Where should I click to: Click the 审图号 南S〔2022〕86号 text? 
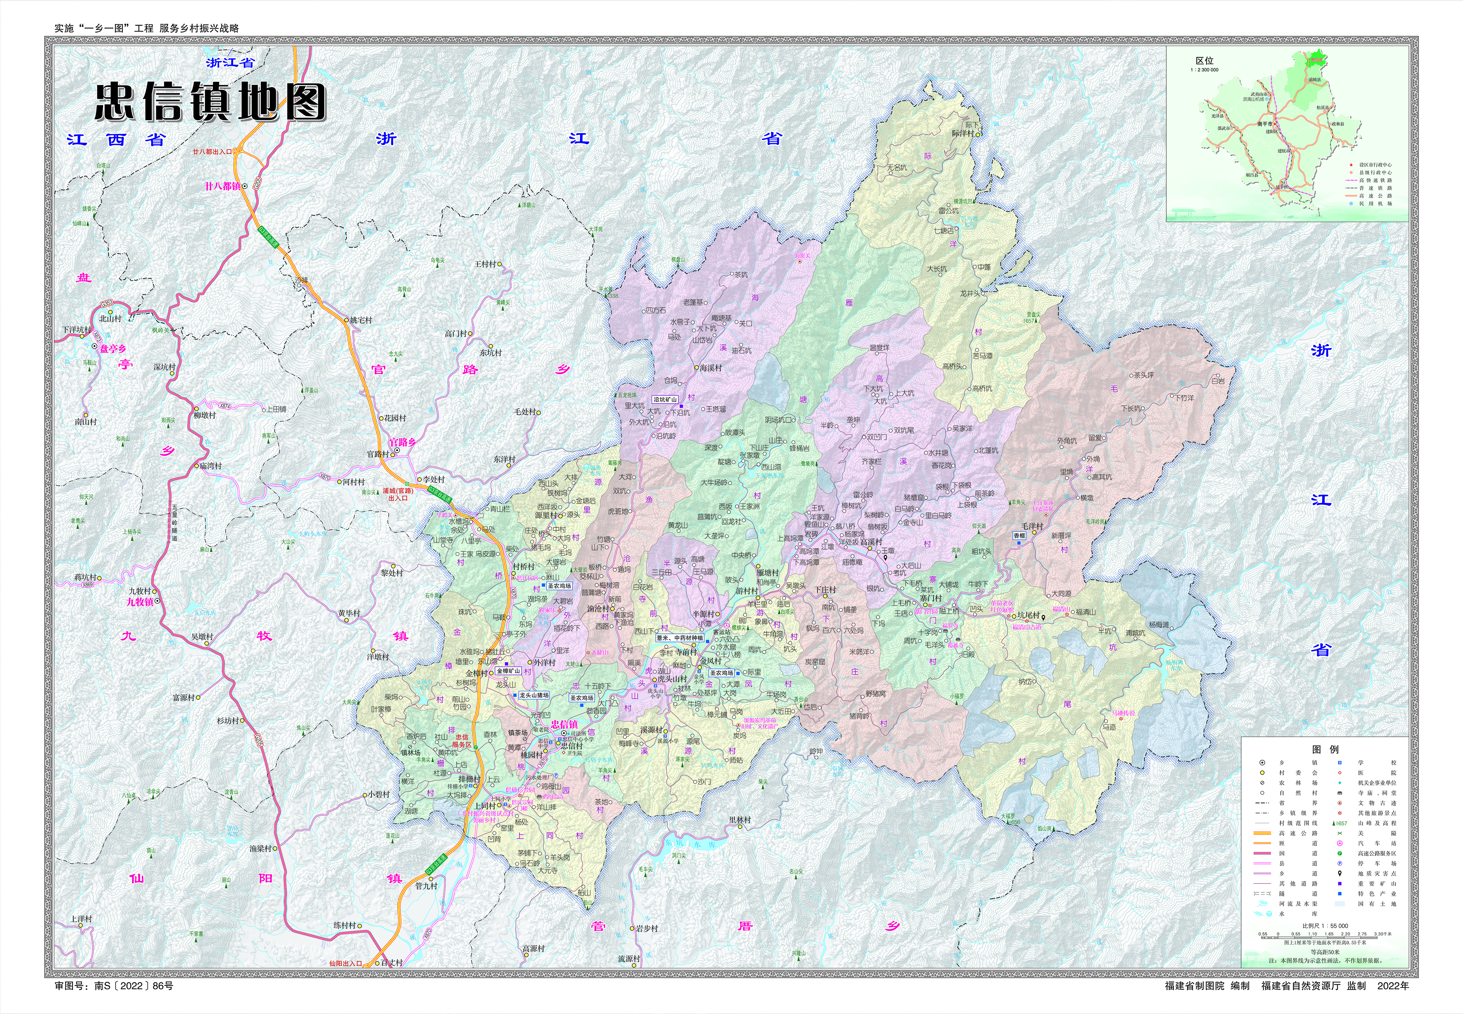tap(114, 986)
